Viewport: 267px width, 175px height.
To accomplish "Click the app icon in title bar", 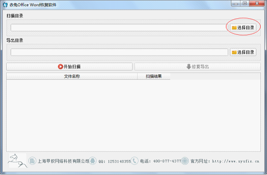I will click(5, 5).
